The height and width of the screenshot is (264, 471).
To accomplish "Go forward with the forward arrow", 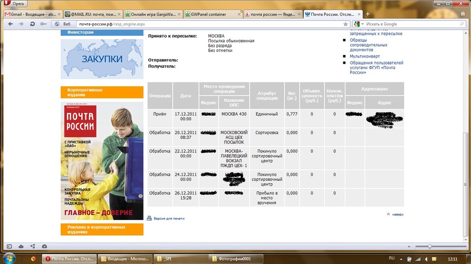I will 21,24.
